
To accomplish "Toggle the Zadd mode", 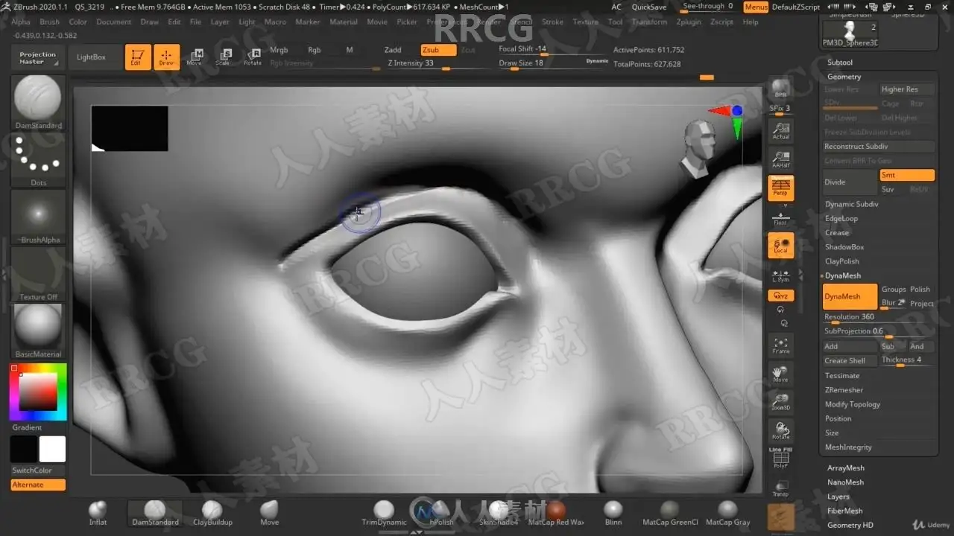I will point(393,50).
